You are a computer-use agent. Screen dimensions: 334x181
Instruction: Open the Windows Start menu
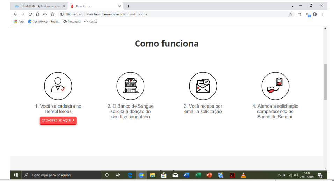click(16, 175)
